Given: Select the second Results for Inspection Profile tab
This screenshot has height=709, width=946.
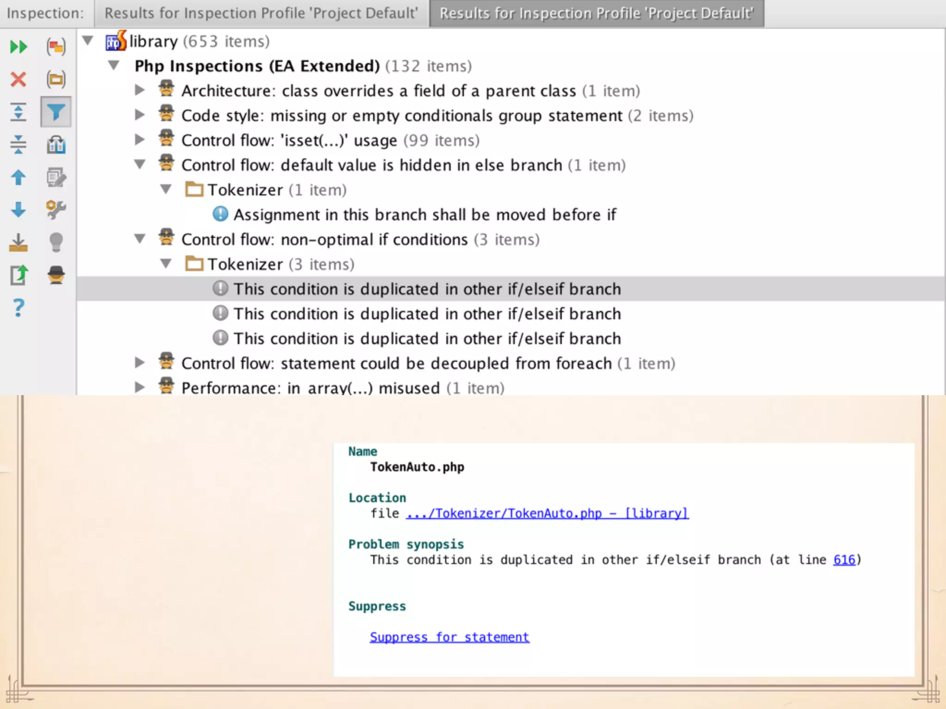Looking at the screenshot, I should (x=596, y=13).
